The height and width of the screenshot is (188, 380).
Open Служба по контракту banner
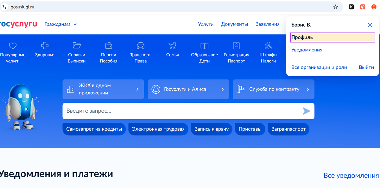(274, 89)
